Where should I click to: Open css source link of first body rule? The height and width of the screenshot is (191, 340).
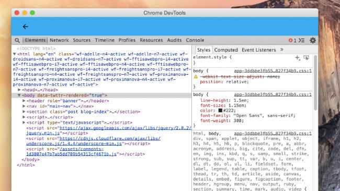273,71
